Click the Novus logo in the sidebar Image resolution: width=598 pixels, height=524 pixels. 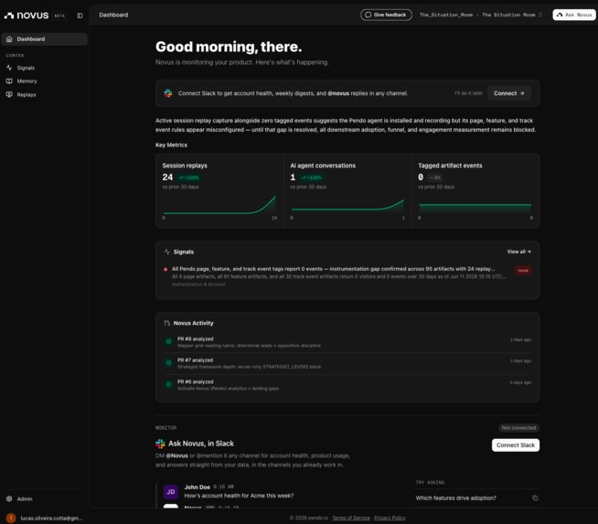26,16
